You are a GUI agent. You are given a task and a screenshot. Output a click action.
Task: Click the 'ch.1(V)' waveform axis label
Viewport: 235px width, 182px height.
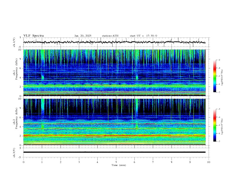(x=14, y=42)
